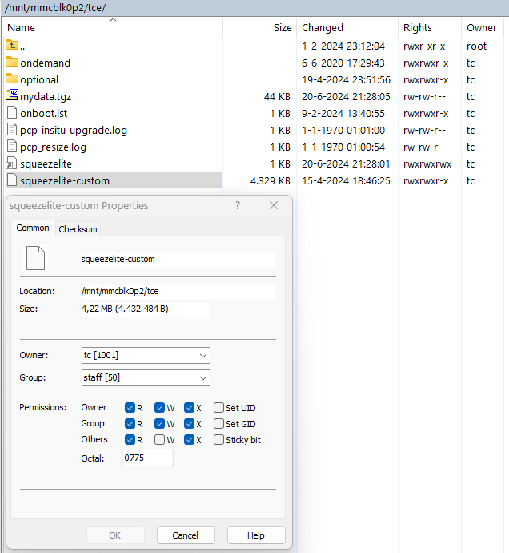This screenshot has height=553, width=509.
Task: Toggle Group read permission checkbox
Action: [x=130, y=424]
